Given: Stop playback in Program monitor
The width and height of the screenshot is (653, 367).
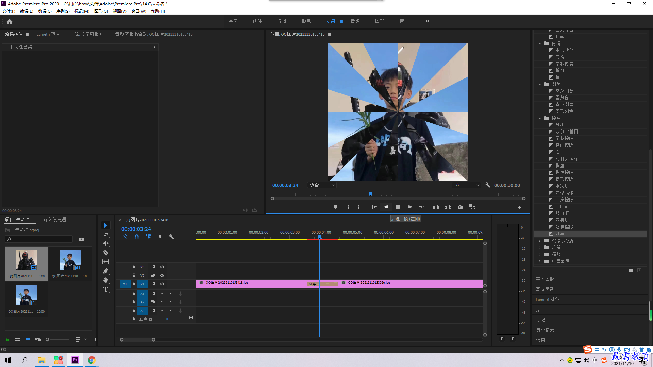Looking at the screenshot, I should (398, 207).
